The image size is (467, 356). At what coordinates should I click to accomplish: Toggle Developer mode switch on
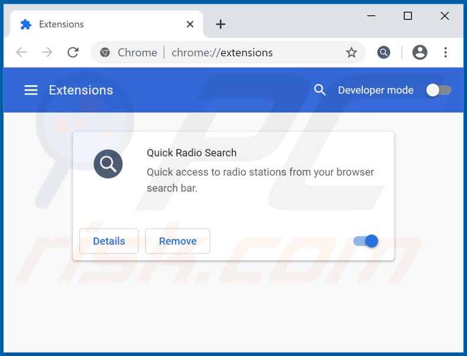pos(439,90)
